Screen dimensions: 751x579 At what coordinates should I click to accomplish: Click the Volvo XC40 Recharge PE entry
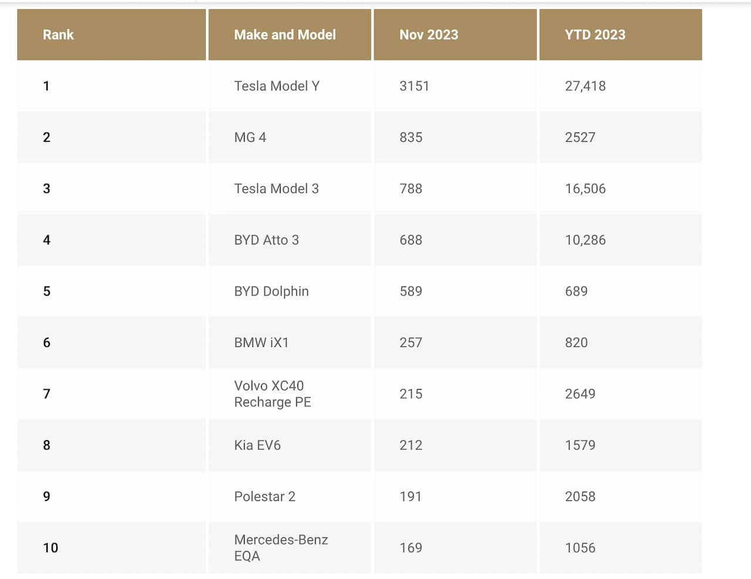[272, 394]
